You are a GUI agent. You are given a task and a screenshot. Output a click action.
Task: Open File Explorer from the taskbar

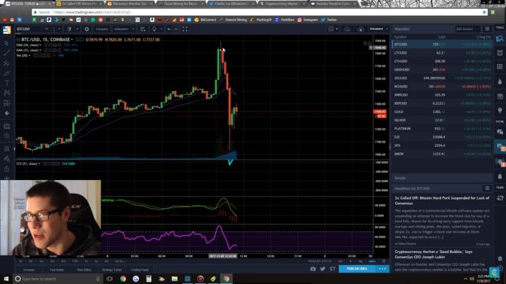pyautogui.click(x=174, y=279)
